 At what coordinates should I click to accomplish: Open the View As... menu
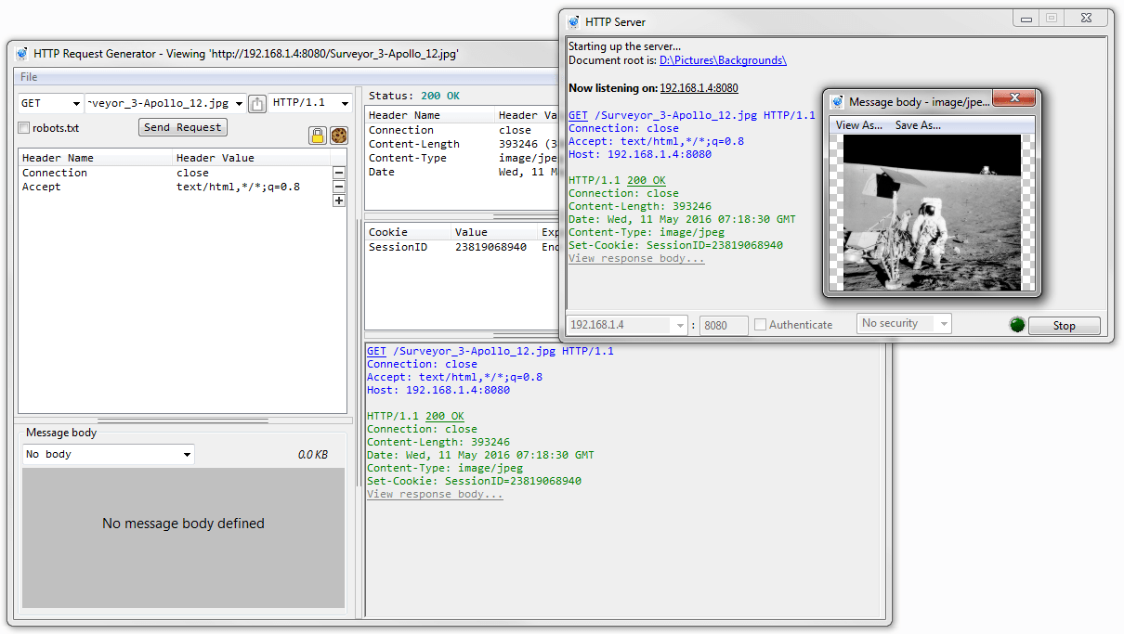click(859, 125)
